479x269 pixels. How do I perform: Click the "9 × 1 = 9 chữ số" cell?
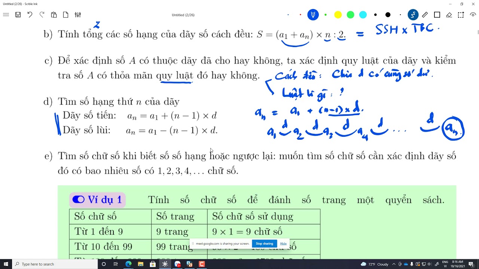[264, 232]
